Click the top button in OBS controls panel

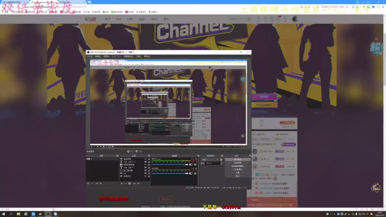point(237,160)
